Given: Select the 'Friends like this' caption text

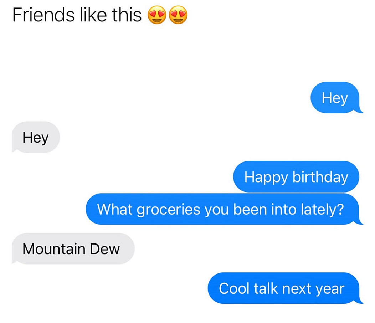Looking at the screenshot, I should 77,15.
